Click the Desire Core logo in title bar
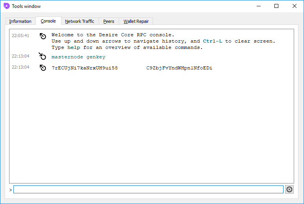 coord(7,6)
